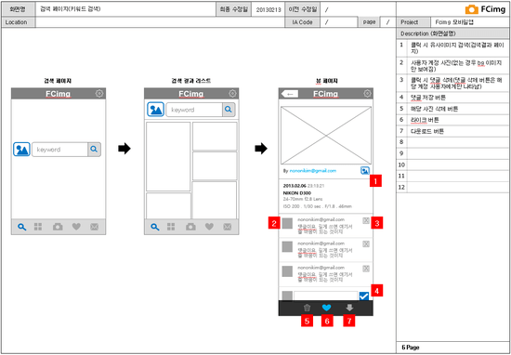Screen dimensions: 511x355
Task: Open the bottom-left result thumbnail
Action: click(168, 205)
